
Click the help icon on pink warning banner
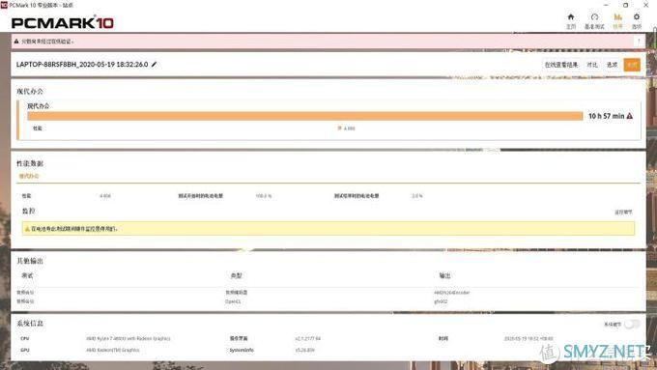[639, 42]
